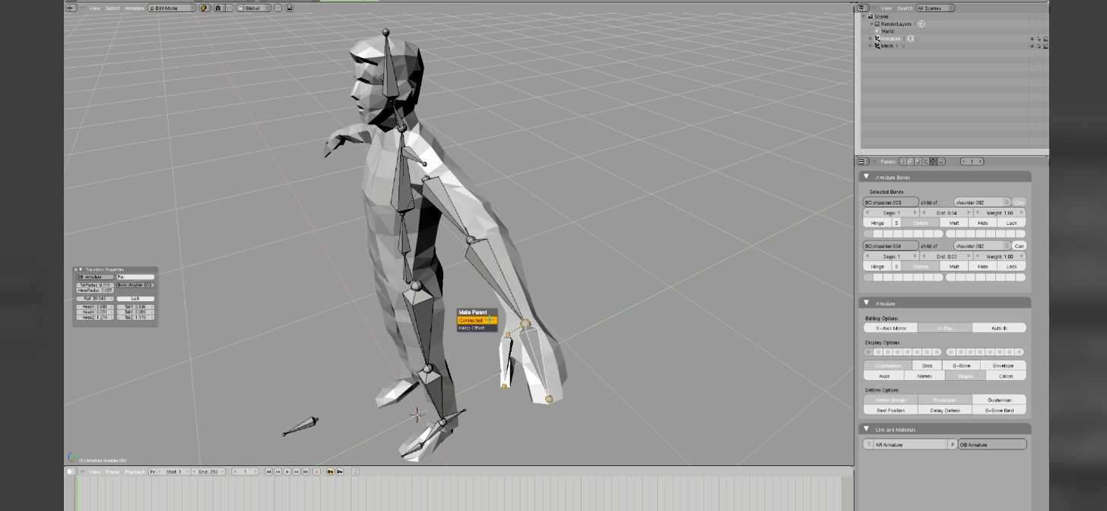Toggle visibility of Armature in outliner
This screenshot has width=1107, height=511.
pos(1032,39)
